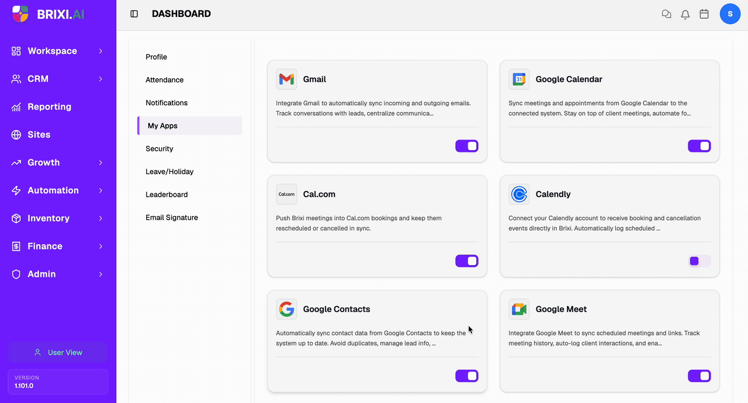Click the Google Contacts app logo
Screen dimensions: 748x403
(x=286, y=309)
